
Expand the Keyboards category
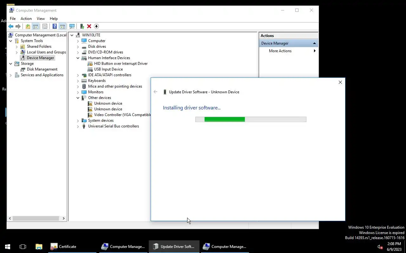point(78,81)
